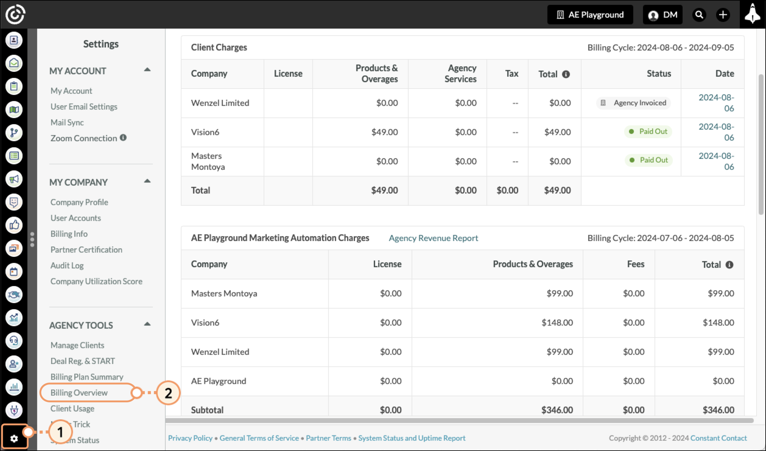Click the image gallery icon in sidebar
The image size is (766, 451).
[14, 248]
